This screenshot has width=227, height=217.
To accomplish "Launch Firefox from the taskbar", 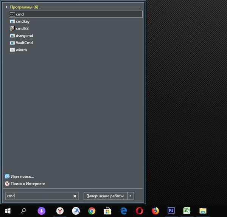I will (x=155, y=211).
